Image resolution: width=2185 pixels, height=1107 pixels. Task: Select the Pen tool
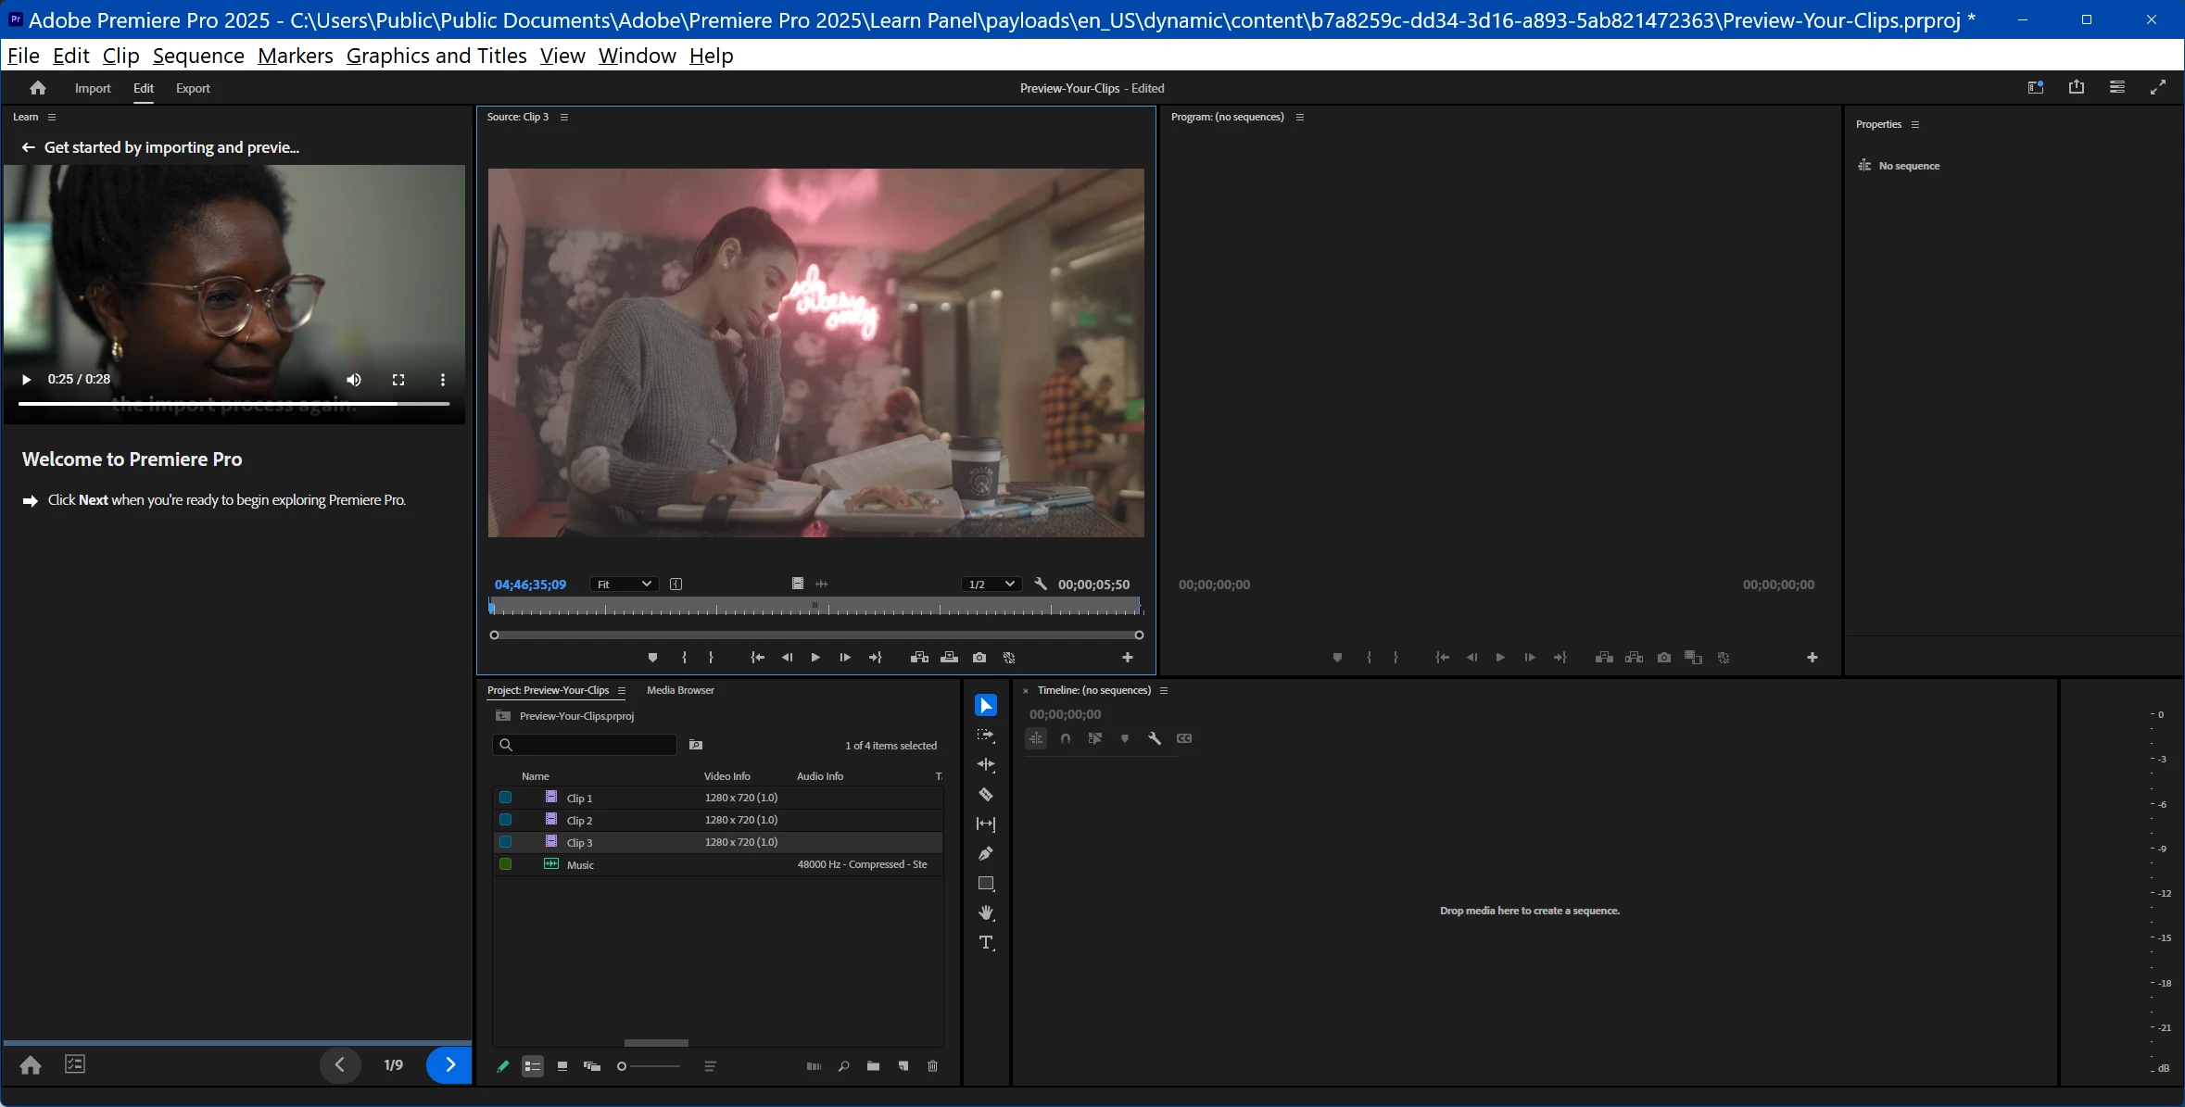click(x=986, y=853)
